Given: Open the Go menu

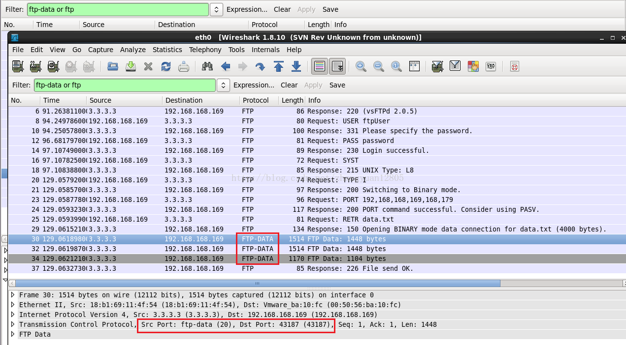Looking at the screenshot, I should (77, 50).
